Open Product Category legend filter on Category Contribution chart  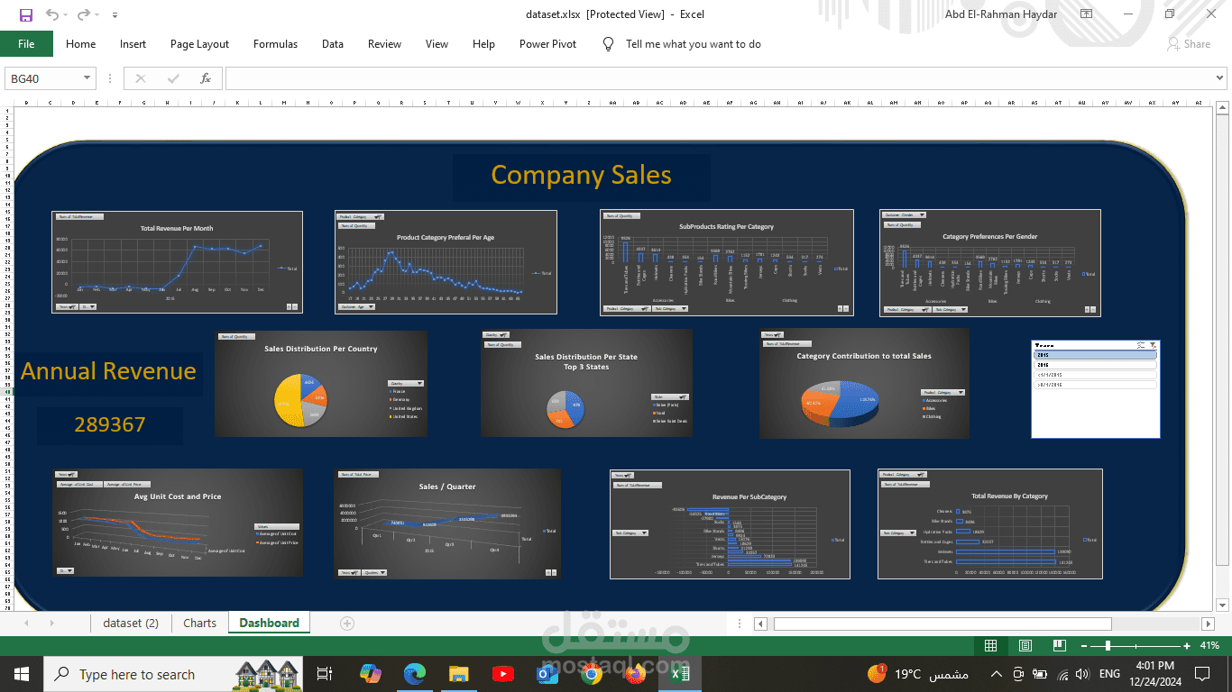(942, 392)
